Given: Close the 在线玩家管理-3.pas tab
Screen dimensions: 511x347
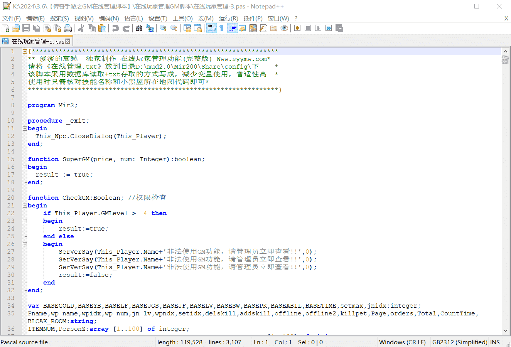Looking at the screenshot, I should coord(68,41).
